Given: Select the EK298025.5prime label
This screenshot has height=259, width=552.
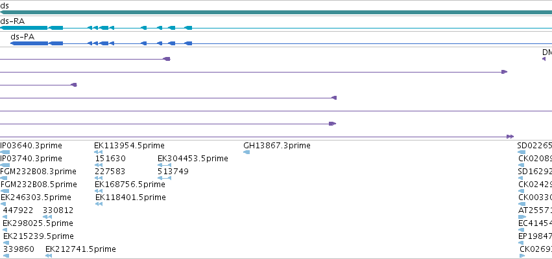Looking at the screenshot, I should coord(38,223).
